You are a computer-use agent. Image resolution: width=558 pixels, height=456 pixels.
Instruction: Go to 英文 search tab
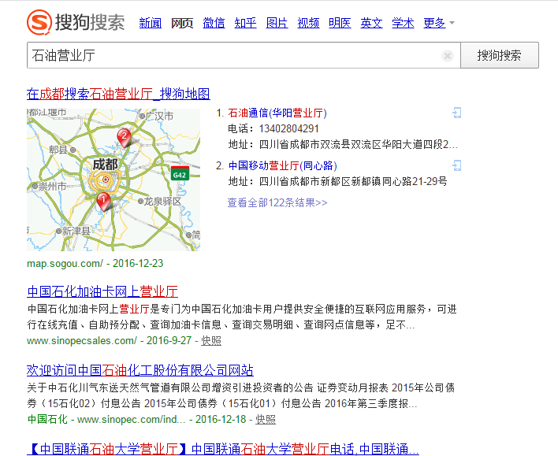371,23
